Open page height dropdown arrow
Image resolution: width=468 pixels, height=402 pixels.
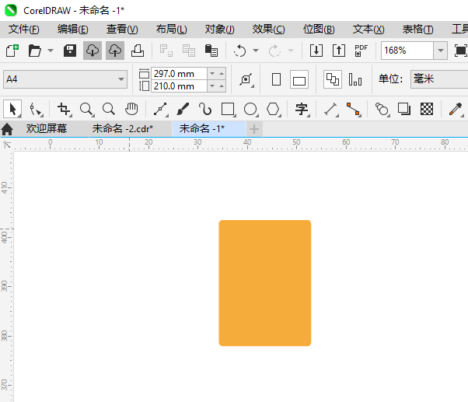pos(212,86)
